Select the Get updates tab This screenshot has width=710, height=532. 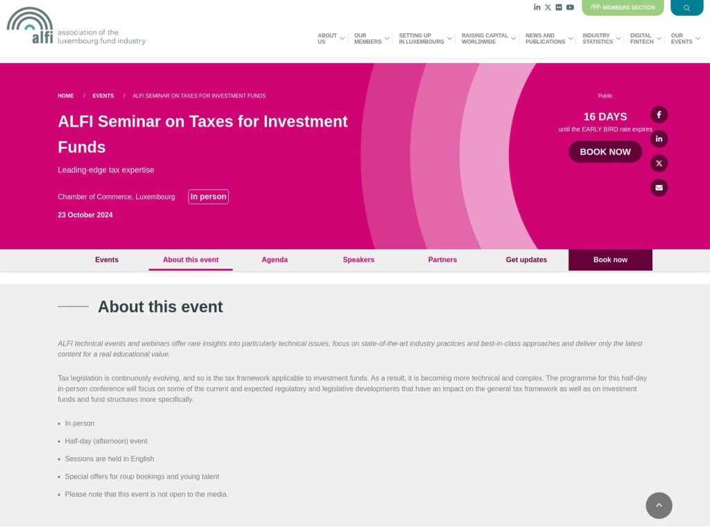(526, 260)
